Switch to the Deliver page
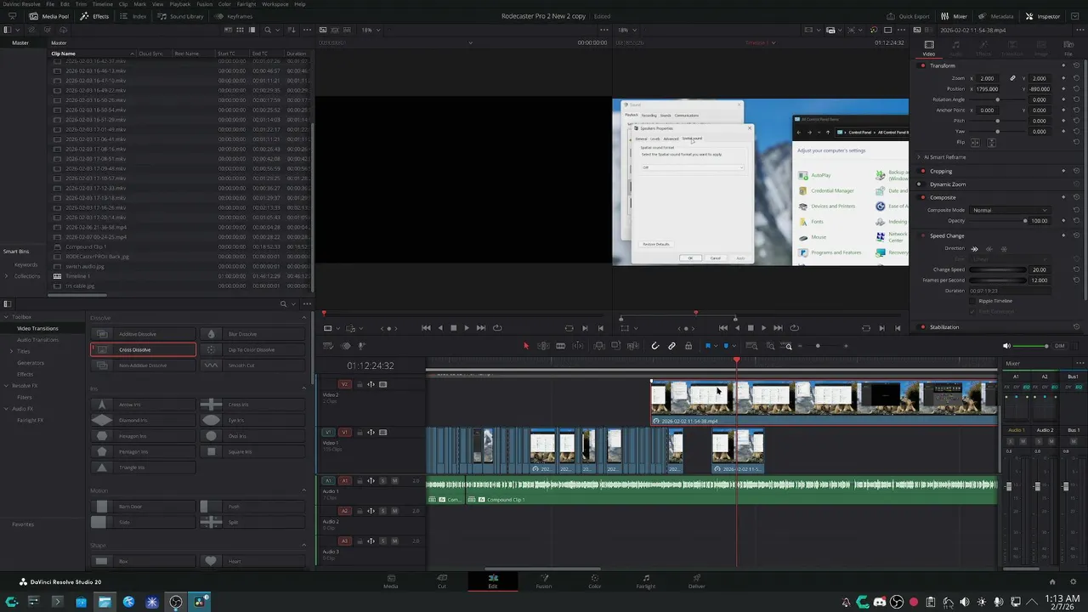1088x612 pixels. tap(697, 582)
